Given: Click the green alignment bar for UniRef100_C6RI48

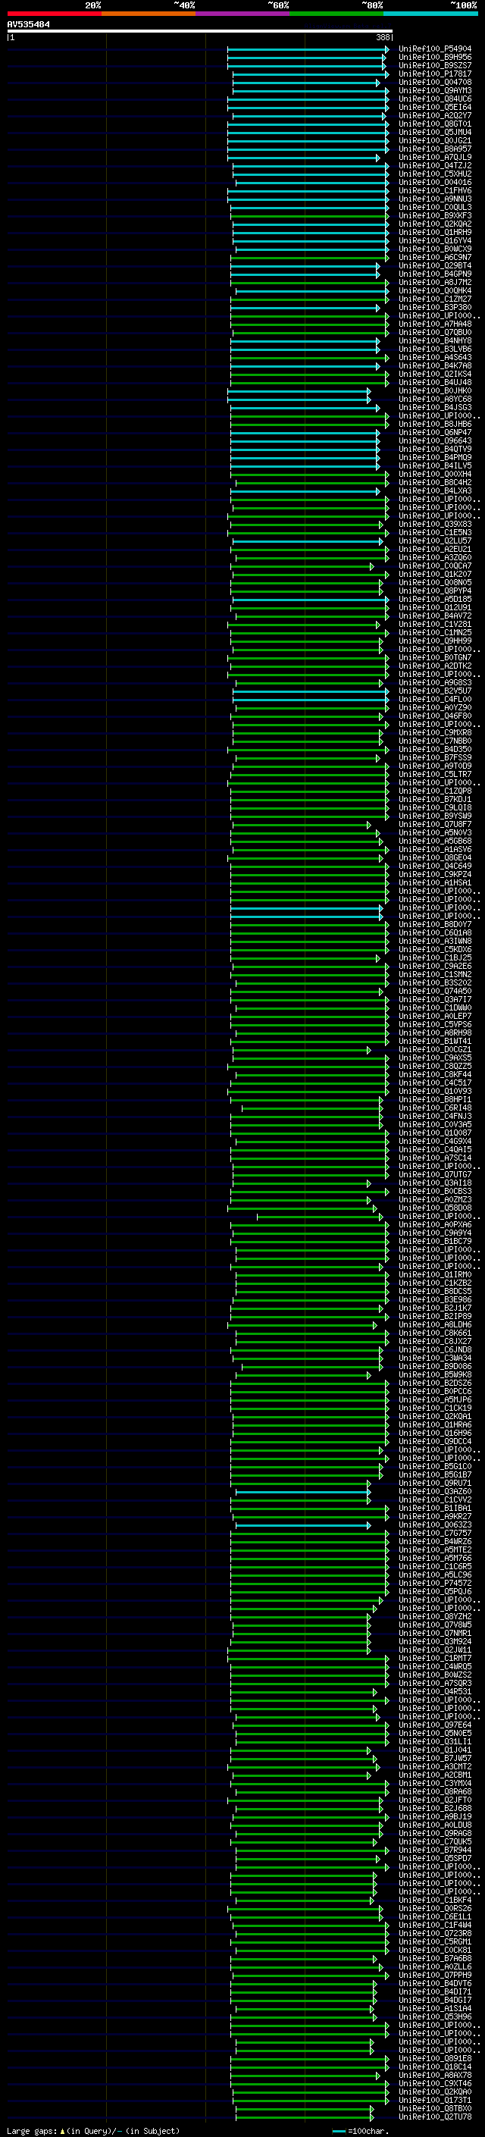Looking at the screenshot, I should click(x=311, y=1108).
